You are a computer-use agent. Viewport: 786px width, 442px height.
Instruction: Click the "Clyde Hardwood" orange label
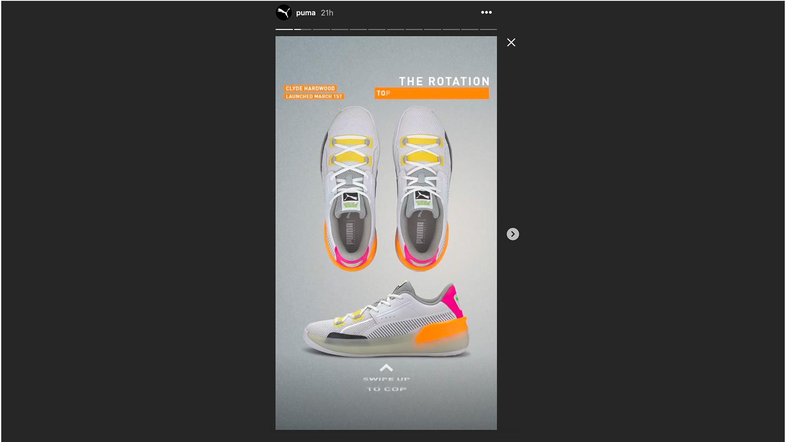tap(310, 88)
